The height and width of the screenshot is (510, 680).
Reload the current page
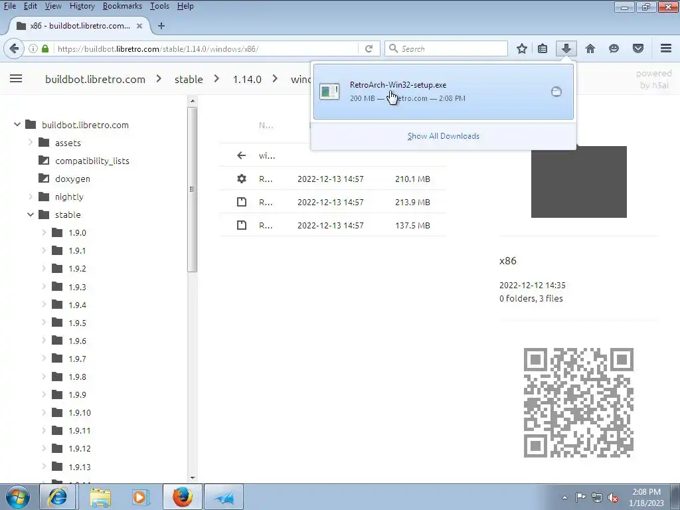pyautogui.click(x=369, y=48)
